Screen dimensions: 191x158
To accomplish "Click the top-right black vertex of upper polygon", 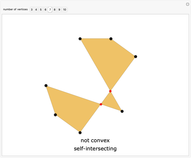I will [x=111, y=39].
